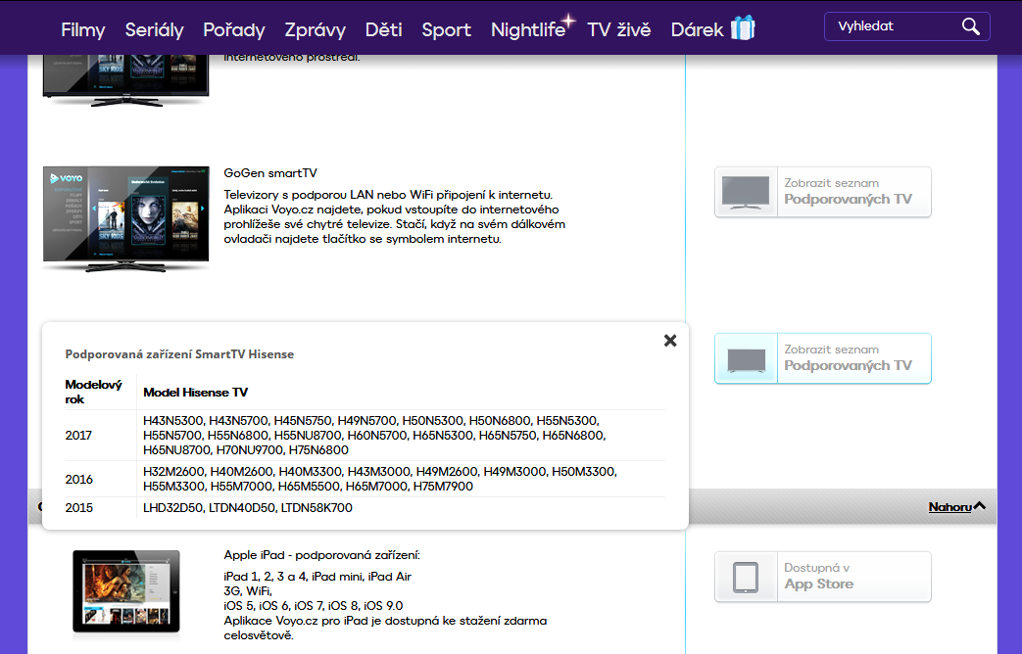Click the 'Apple iPad - podporovaná zařízení:' heading
Screen dimensions: 1022x654
pyautogui.click(x=322, y=555)
